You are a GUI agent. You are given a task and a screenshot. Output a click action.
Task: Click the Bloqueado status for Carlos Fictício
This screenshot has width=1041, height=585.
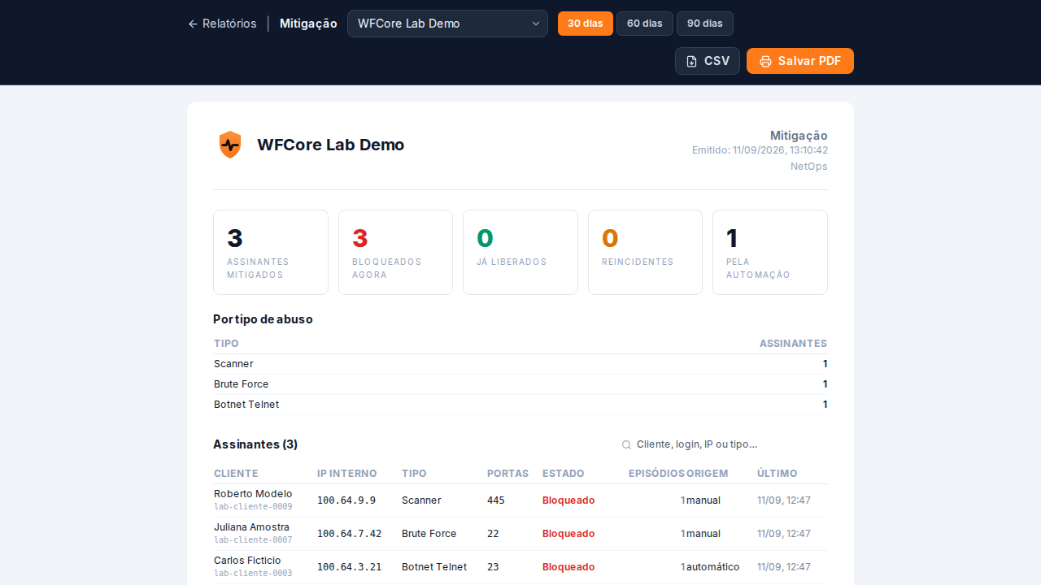568,567
